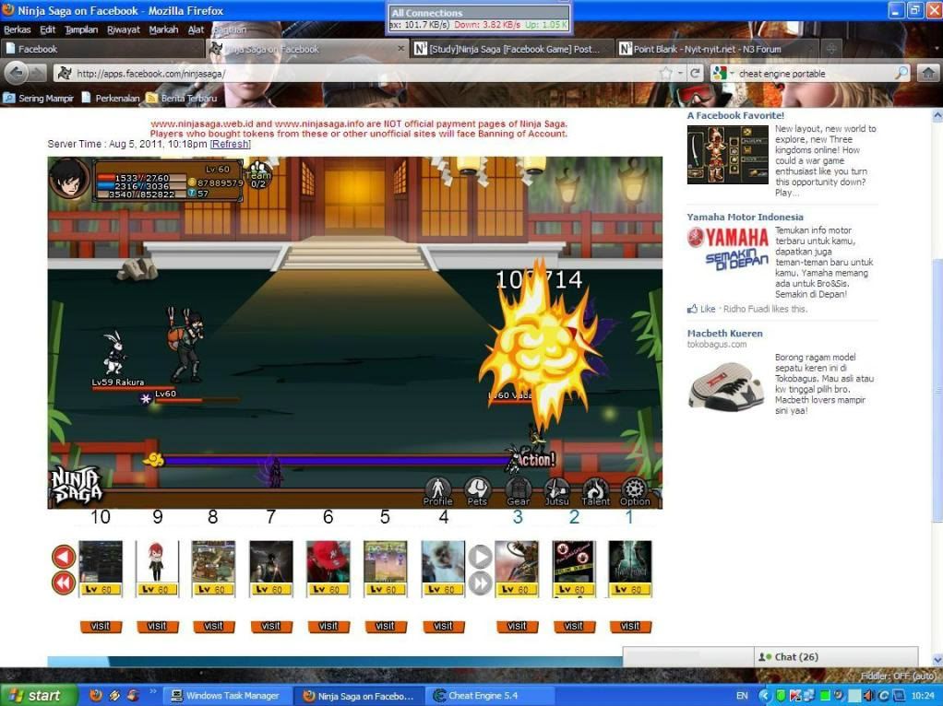Click the Firefox quick launch icon in taskbar
The height and width of the screenshot is (706, 943).
pyautogui.click(x=96, y=695)
